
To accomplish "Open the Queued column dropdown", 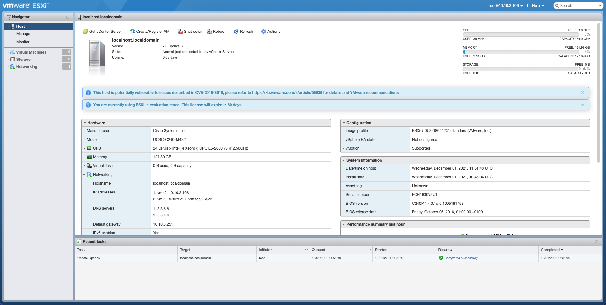I will click(x=370, y=250).
